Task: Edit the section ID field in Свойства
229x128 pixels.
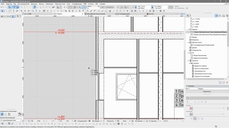Action: pos(193,89)
